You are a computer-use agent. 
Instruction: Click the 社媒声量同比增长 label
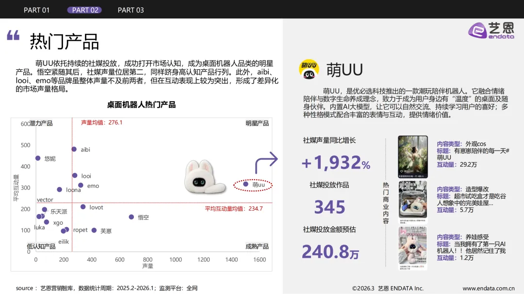click(x=329, y=140)
